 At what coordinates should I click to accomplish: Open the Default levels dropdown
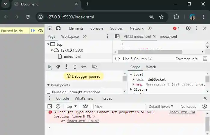[x=161, y=107]
